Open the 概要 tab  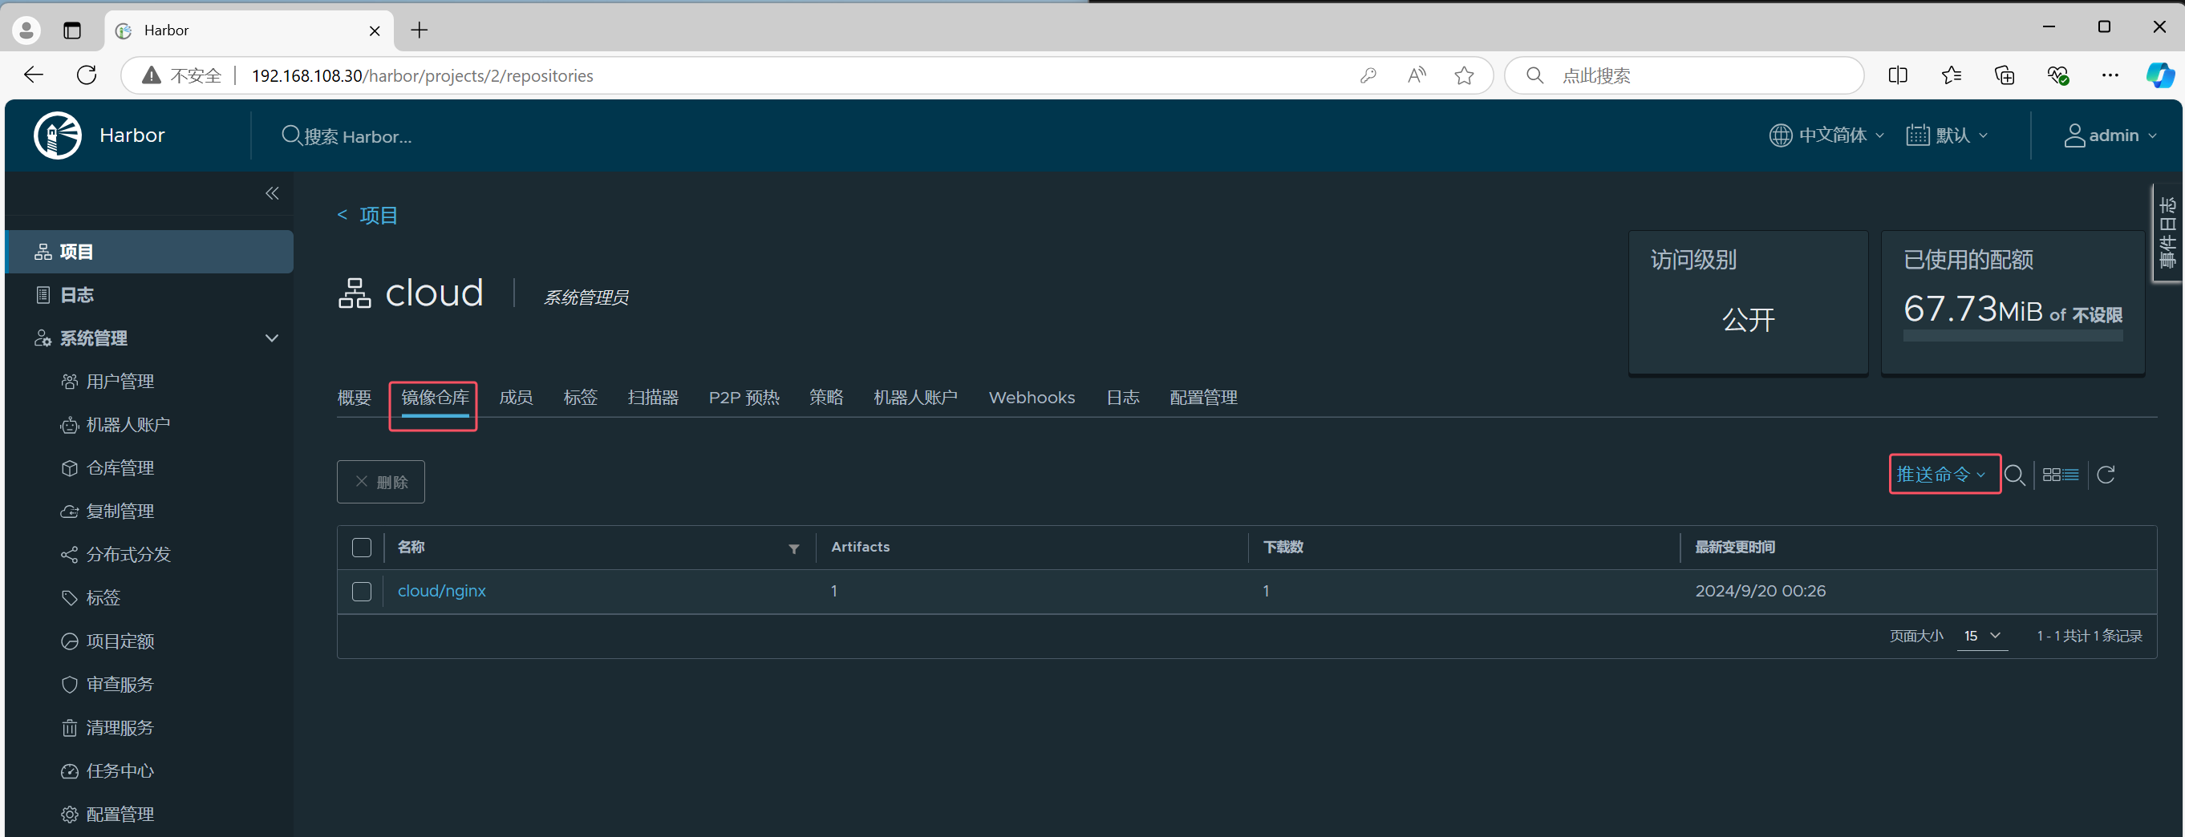tap(355, 398)
